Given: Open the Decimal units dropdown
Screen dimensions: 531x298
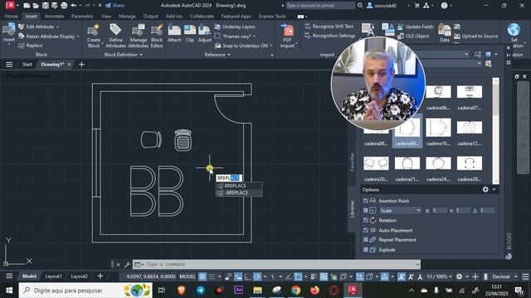Looking at the screenshot, I should pyautogui.click(x=504, y=276).
